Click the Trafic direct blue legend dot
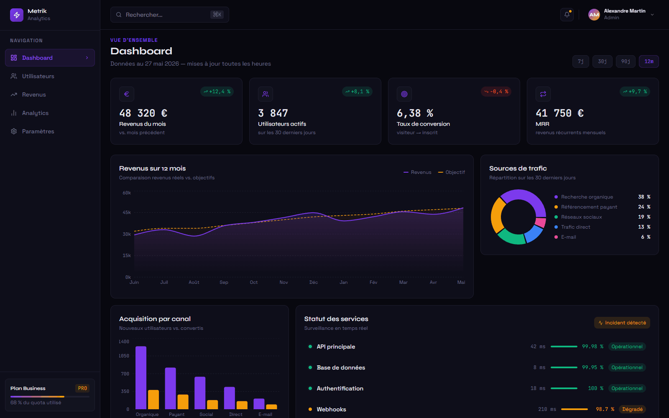 556,227
